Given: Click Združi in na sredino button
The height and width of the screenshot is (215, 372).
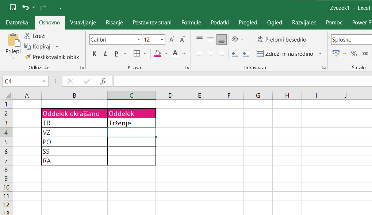Looking at the screenshot, I should 285,54.
